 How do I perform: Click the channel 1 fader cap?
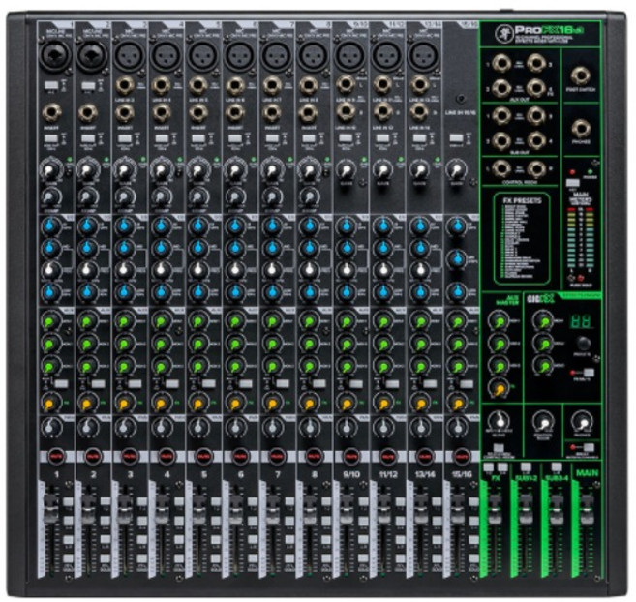coord(51,509)
